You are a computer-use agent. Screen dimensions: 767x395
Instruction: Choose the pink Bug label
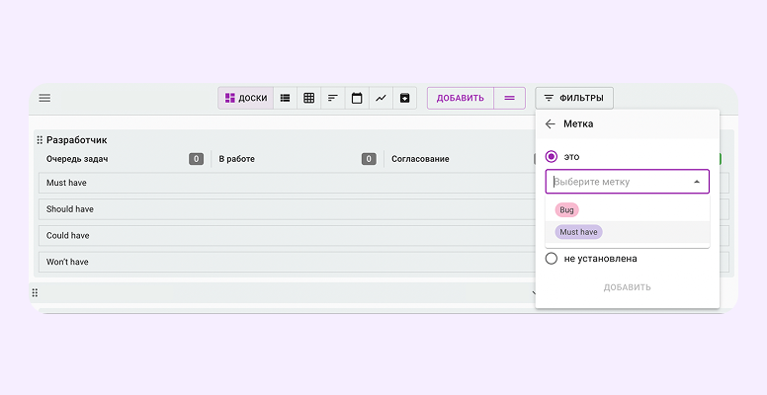[567, 209]
